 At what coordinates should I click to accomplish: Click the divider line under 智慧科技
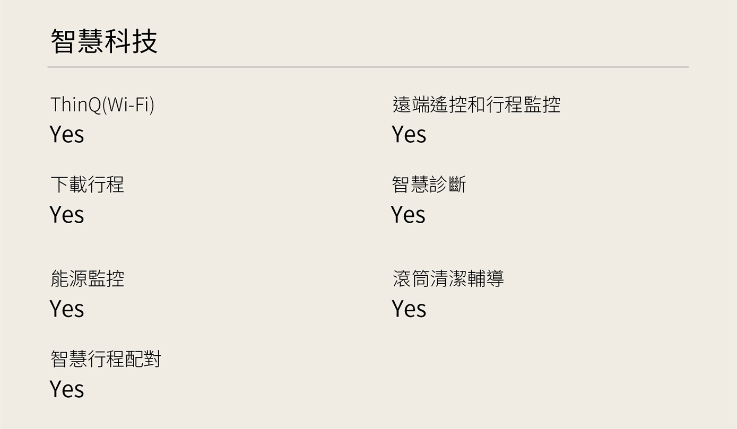pyautogui.click(x=368, y=67)
